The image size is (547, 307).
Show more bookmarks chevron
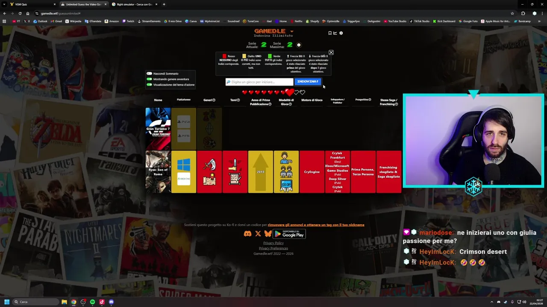(x=539, y=21)
